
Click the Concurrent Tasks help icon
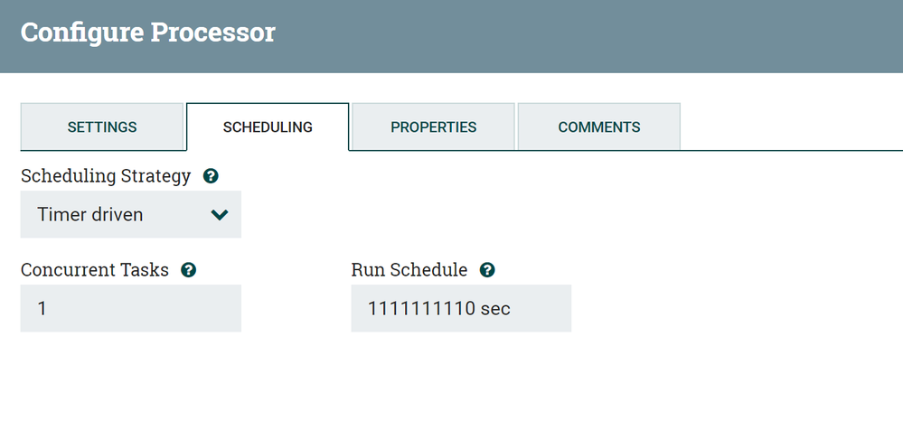coord(189,270)
